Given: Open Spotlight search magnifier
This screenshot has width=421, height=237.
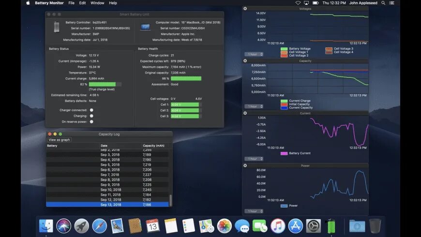Looking at the screenshot, I should pyautogui.click(x=383, y=3).
